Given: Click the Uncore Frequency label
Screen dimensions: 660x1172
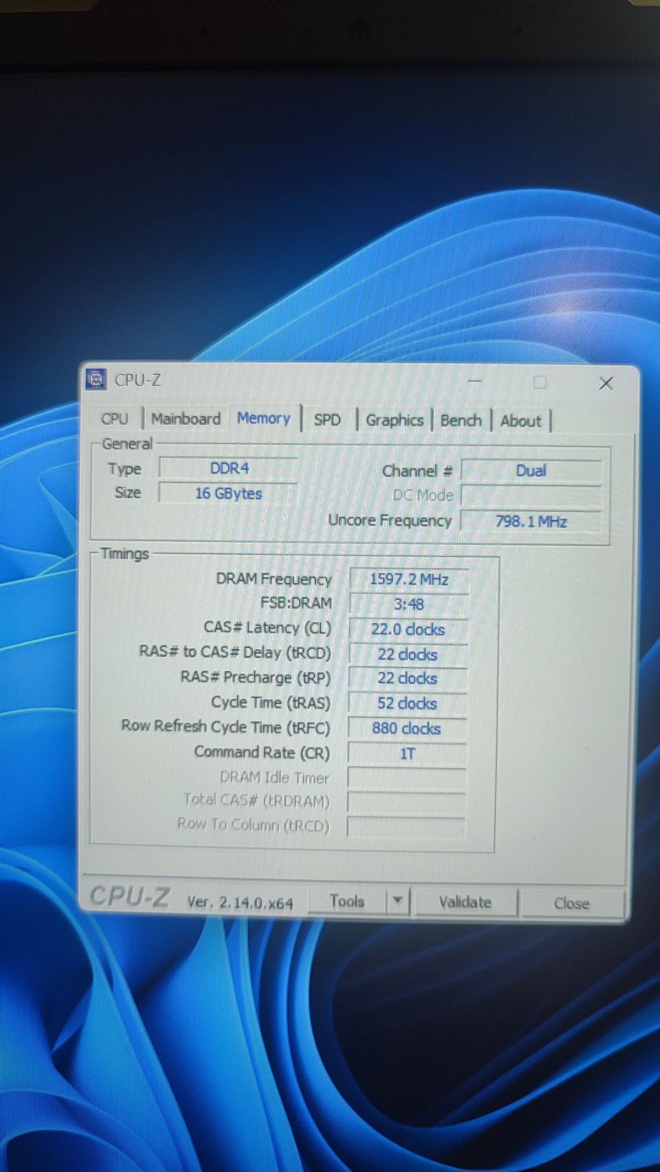Looking at the screenshot, I should coord(390,520).
